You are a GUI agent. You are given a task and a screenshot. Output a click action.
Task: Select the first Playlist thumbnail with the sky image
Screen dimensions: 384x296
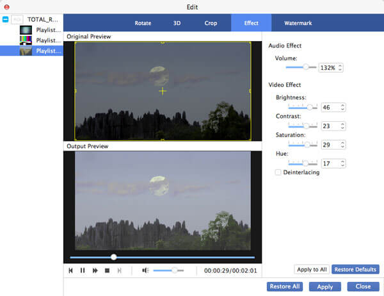(x=26, y=30)
